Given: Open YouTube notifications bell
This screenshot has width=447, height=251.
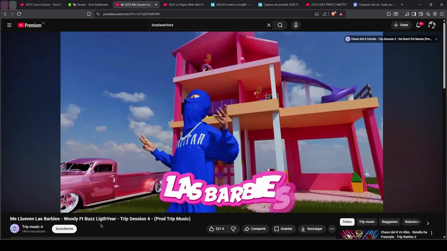Looking at the screenshot, I should 418,25.
